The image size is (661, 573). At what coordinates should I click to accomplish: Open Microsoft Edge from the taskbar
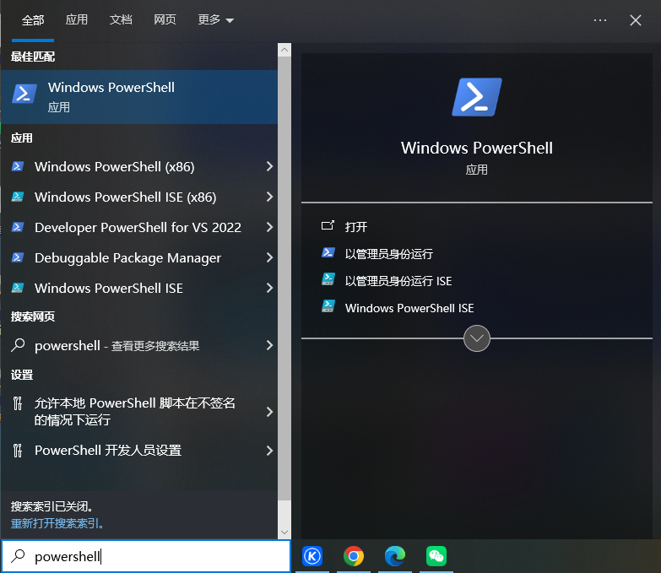(394, 556)
